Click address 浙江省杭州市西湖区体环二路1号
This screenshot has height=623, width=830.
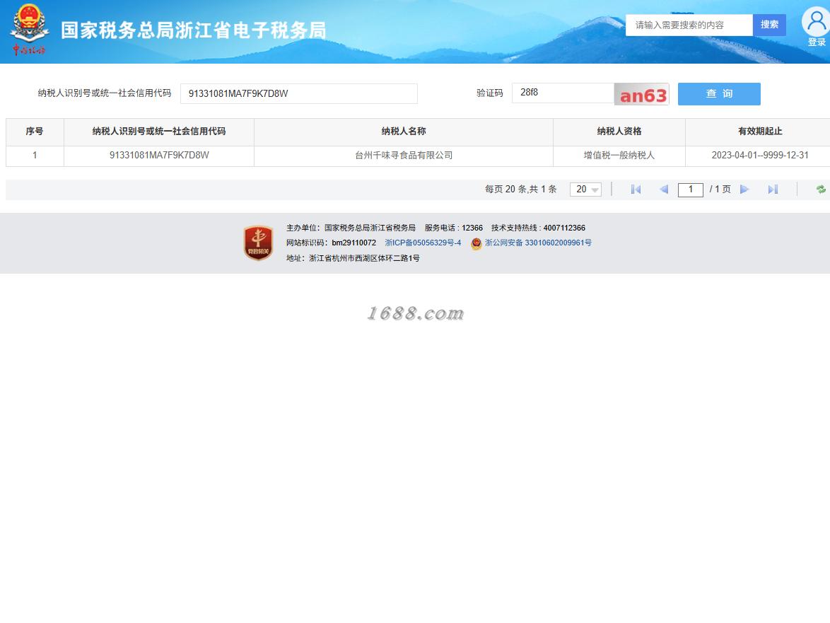coord(364,258)
